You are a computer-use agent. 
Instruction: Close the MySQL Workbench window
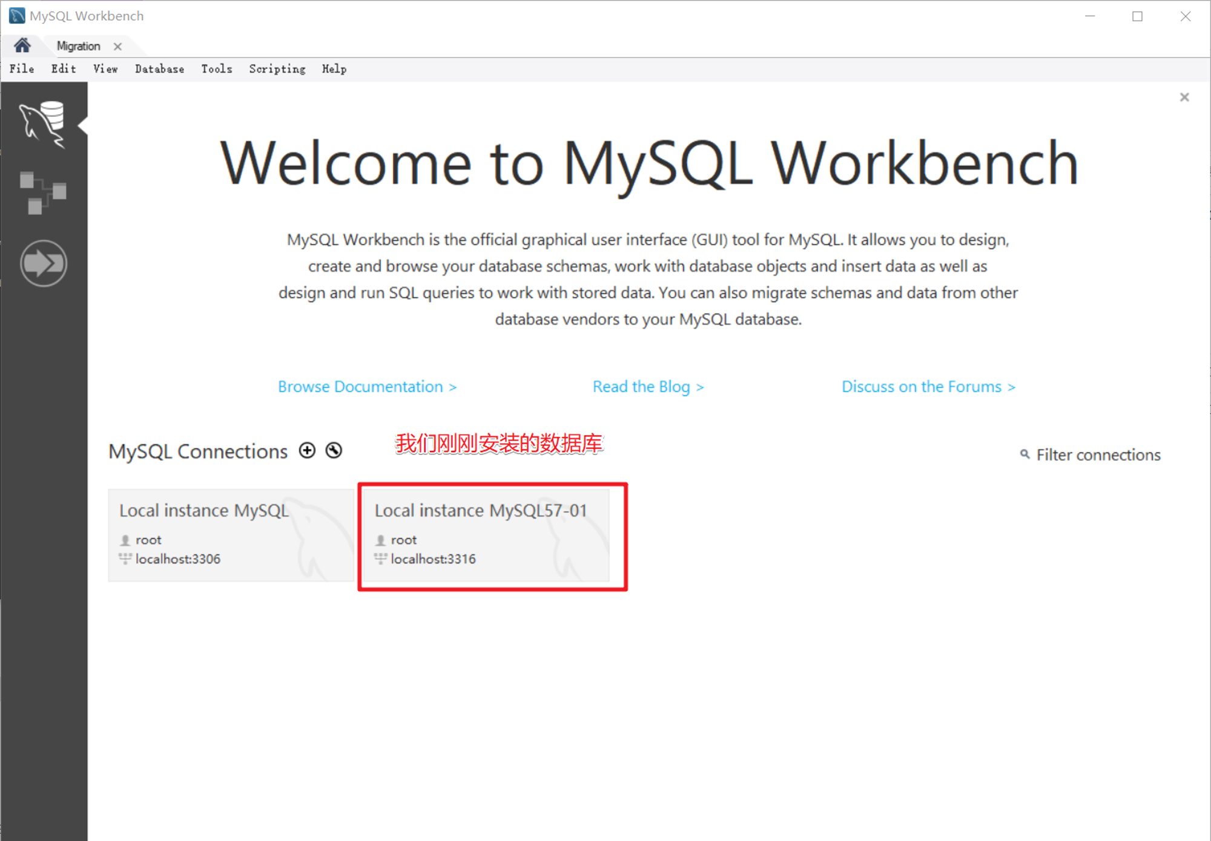click(x=1185, y=16)
